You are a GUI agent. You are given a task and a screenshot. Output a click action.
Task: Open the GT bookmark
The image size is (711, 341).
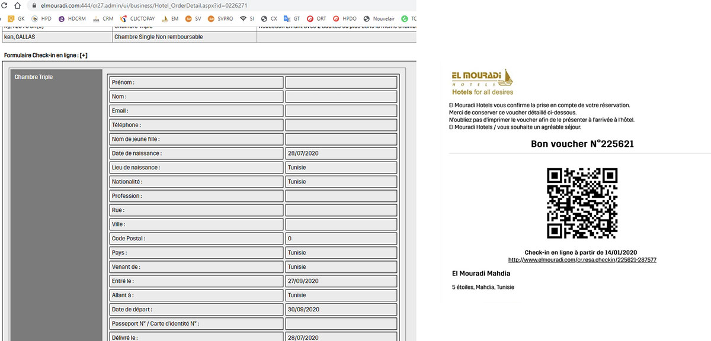(x=292, y=19)
